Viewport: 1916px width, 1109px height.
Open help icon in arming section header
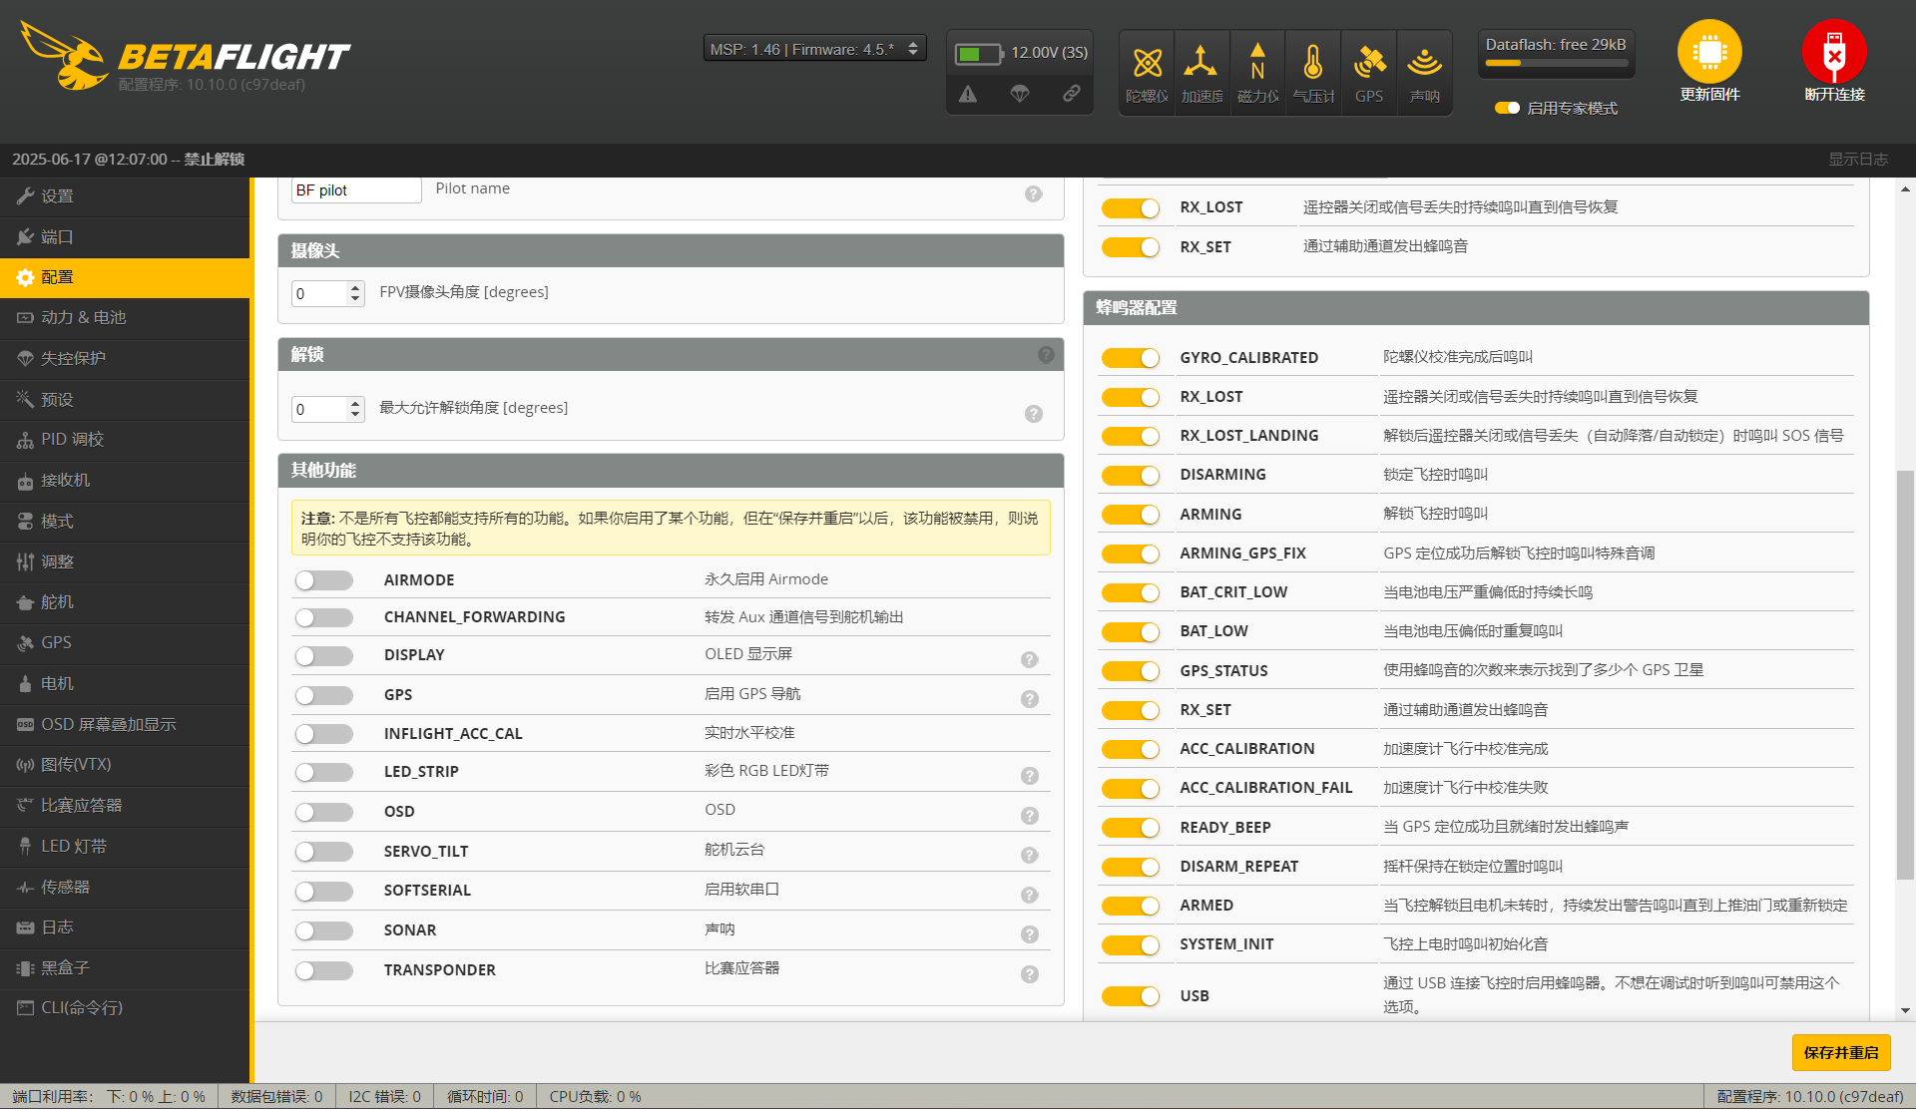point(1046,354)
